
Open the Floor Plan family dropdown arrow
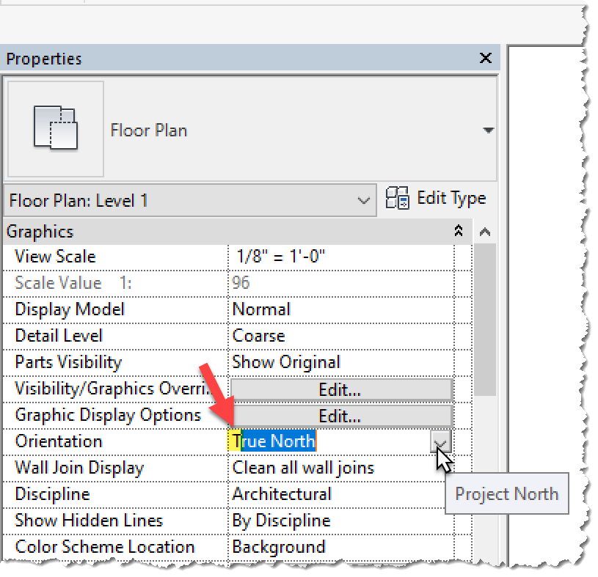488,129
